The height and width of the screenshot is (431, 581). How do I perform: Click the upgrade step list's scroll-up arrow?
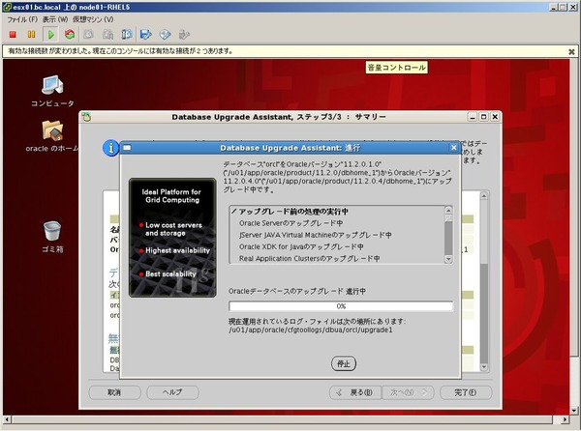click(x=448, y=211)
